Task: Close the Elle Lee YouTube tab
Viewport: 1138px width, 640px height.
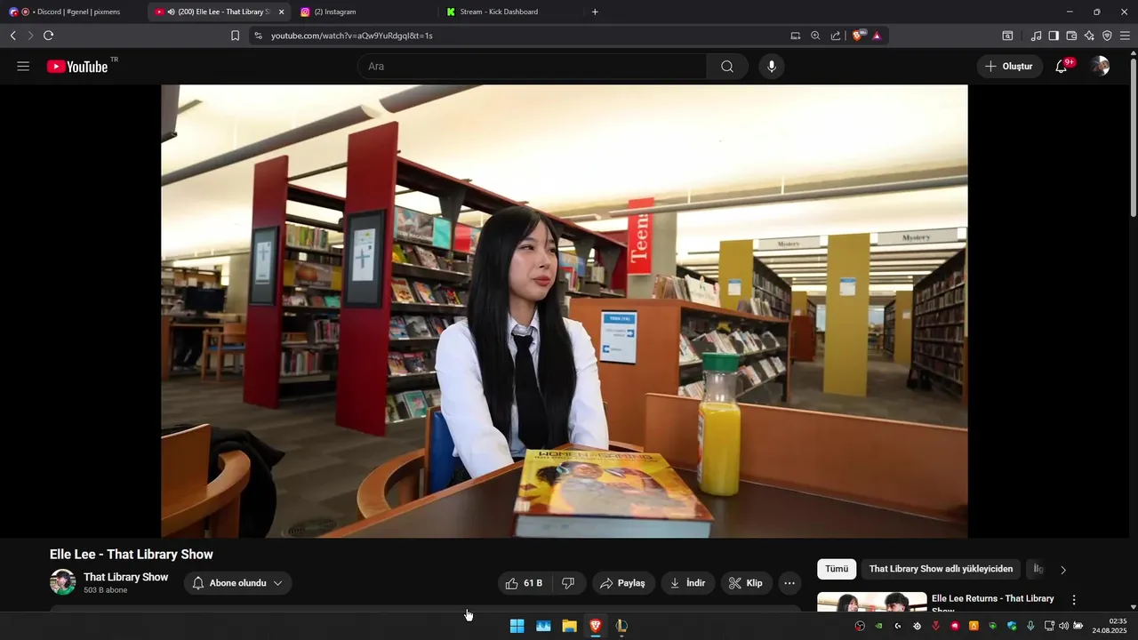Action: pos(281,12)
